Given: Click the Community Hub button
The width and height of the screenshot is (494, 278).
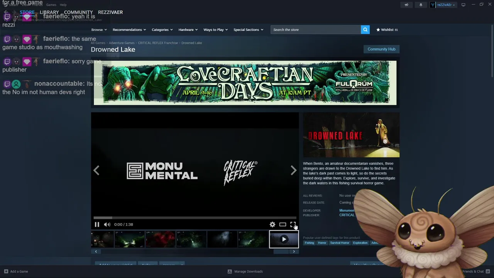Looking at the screenshot, I should tap(381, 49).
